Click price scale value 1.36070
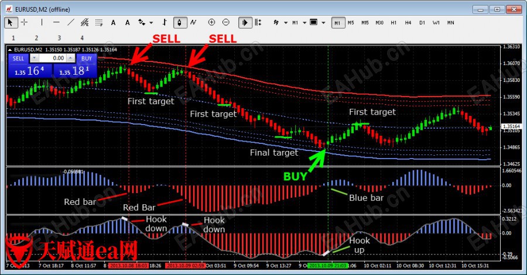Image resolution: width=527 pixels, height=275 pixels. [x=511, y=63]
